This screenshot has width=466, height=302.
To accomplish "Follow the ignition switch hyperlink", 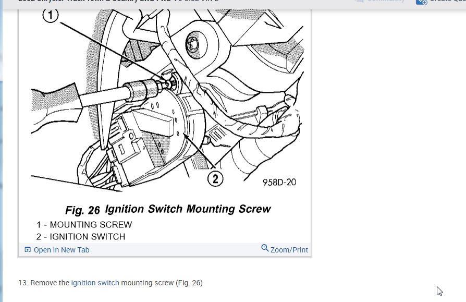I will (x=95, y=283).
